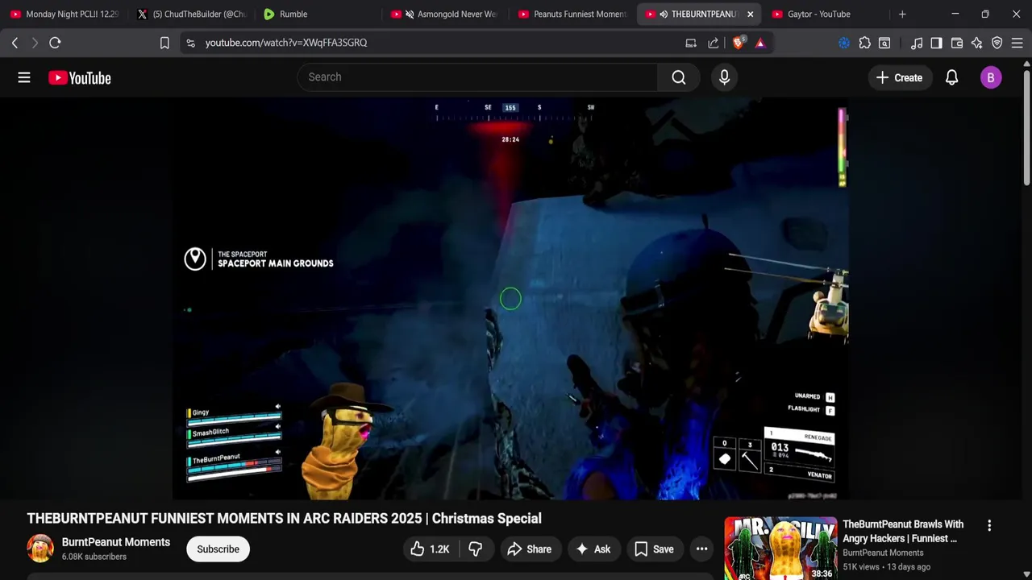1032x580 pixels.
Task: Click the video player area to pause
Action: pyautogui.click(x=510, y=299)
